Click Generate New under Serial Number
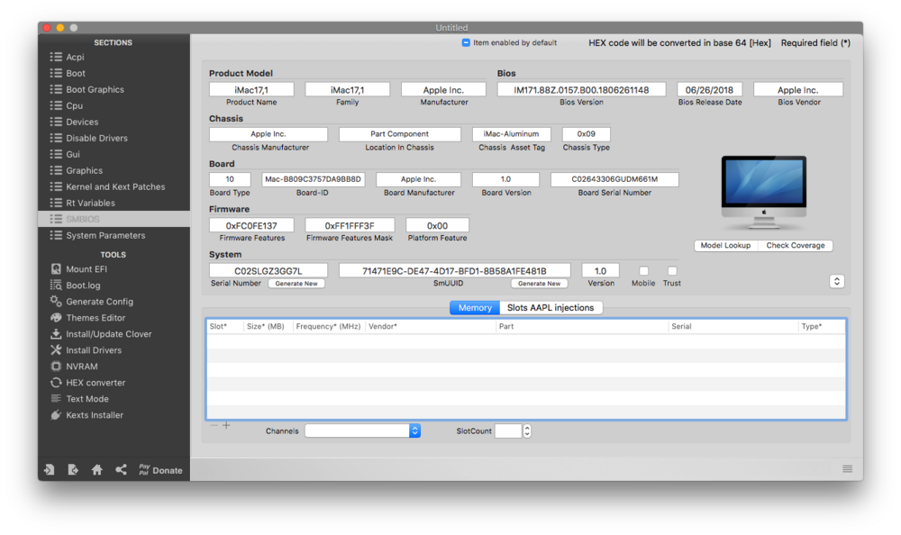This screenshot has width=901, height=535. click(296, 284)
